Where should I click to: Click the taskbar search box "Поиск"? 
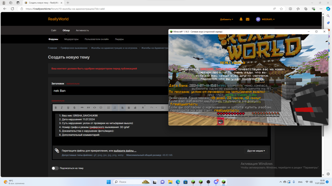pyautogui.click(x=132, y=182)
